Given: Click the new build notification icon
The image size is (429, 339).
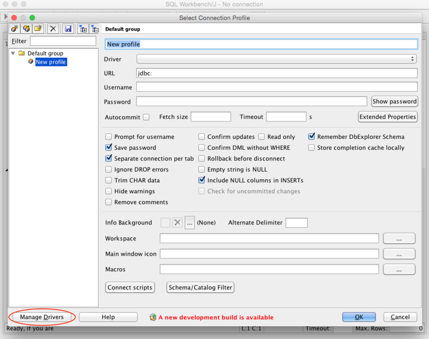Looking at the screenshot, I should (x=153, y=317).
